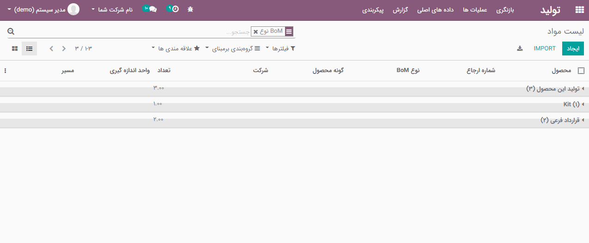
Task: Open the علاقه مندی ها dropdown
Action: (x=176, y=48)
